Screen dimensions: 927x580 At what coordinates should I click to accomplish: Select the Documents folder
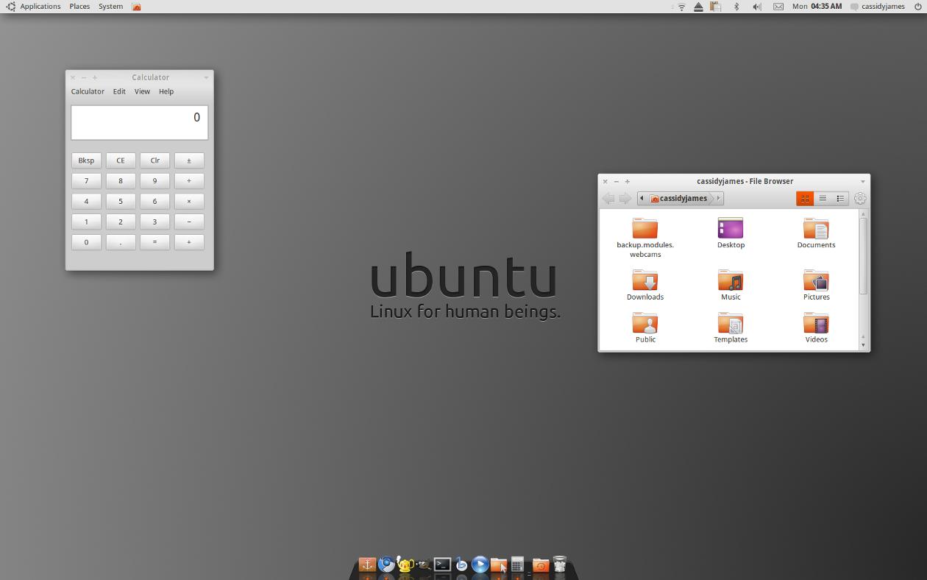[816, 233]
